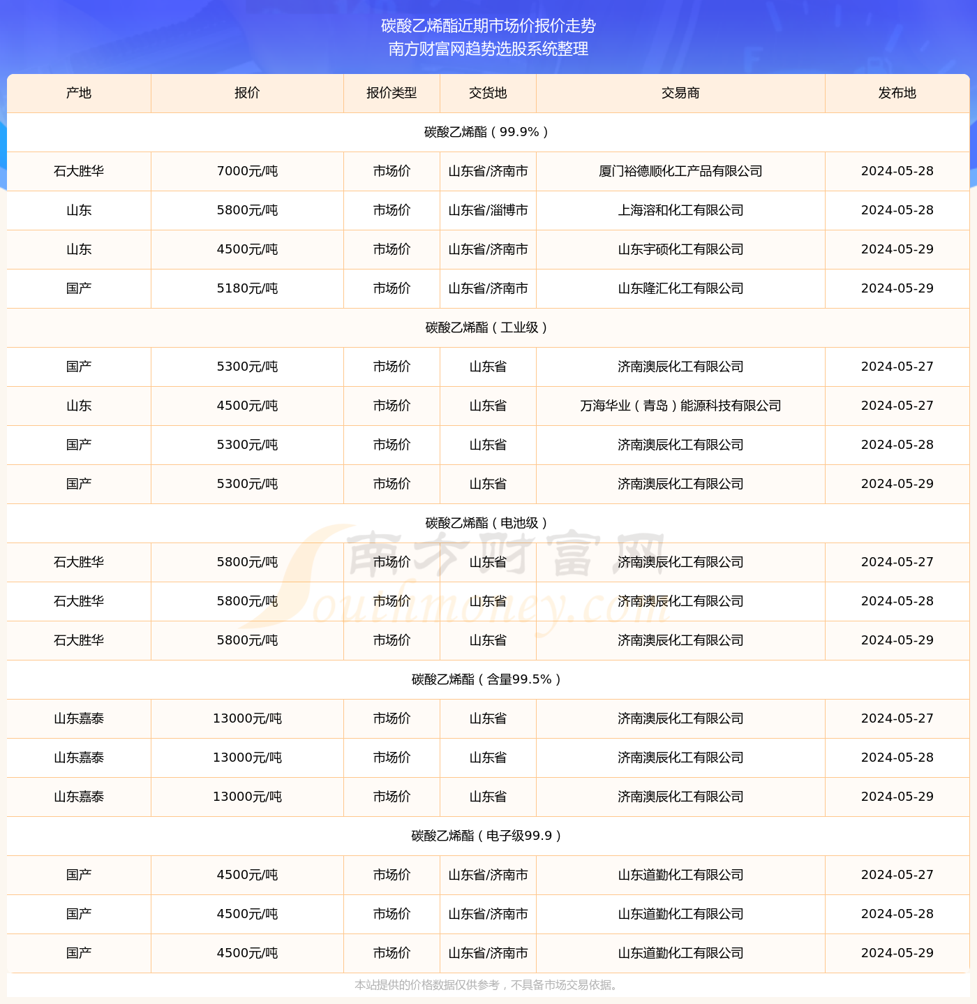The height and width of the screenshot is (1004, 977).
Task: Select the section heading 碳酸乙烯酯（含量99.5%）
Action: 488,679
